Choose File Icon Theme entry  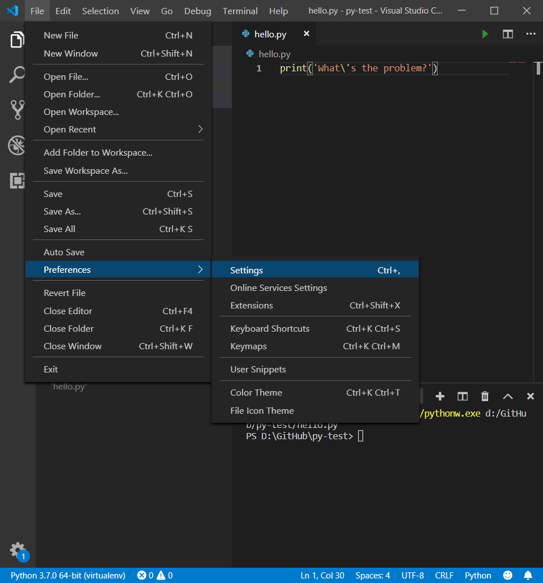point(315,410)
